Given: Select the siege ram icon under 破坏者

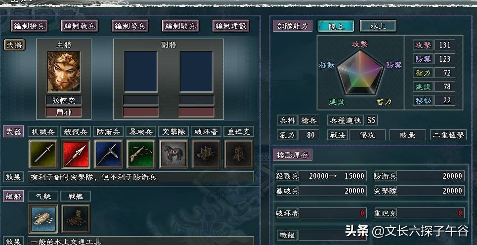Looking at the screenshot, I should click(x=206, y=154).
